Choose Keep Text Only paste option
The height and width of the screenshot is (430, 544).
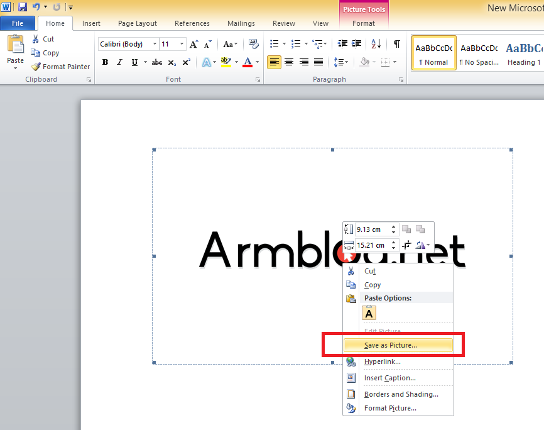[369, 312]
